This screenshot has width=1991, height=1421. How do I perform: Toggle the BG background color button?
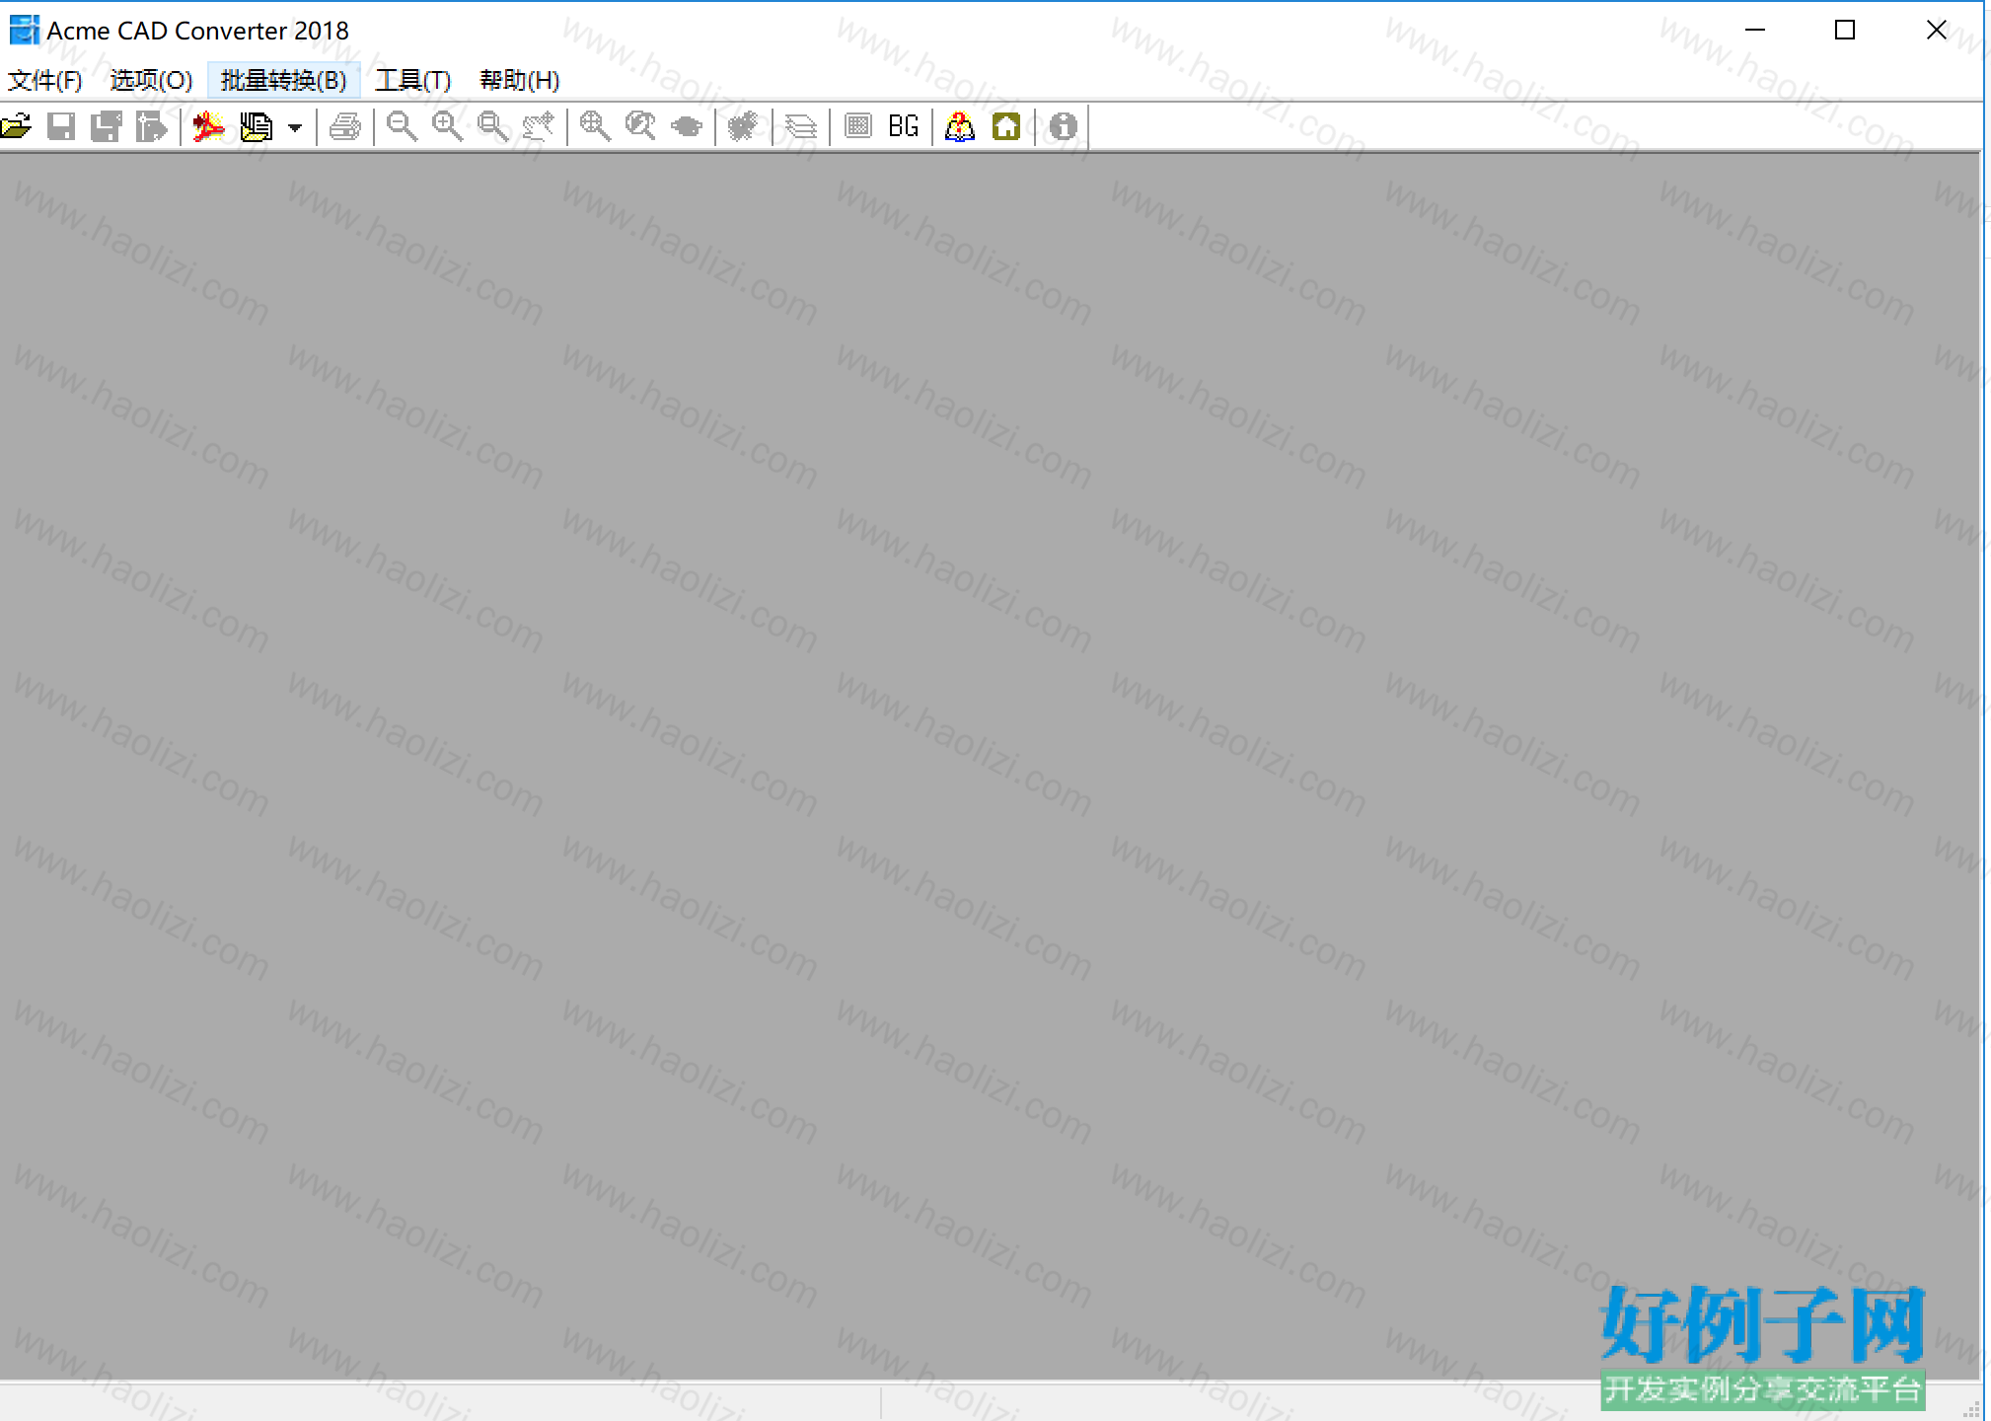pos(903,126)
